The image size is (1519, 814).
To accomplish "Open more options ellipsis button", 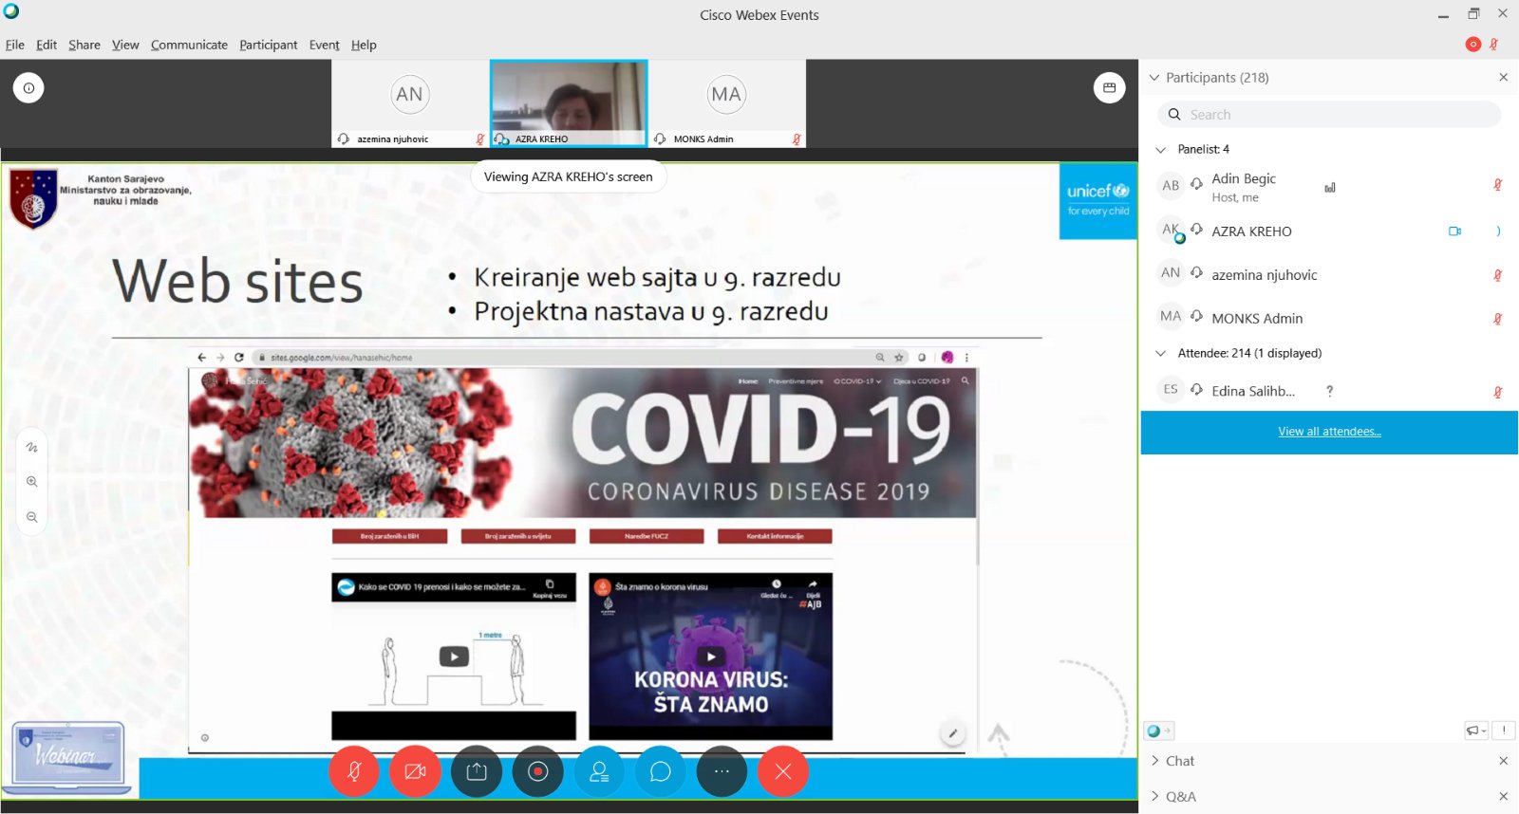I will tap(722, 772).
